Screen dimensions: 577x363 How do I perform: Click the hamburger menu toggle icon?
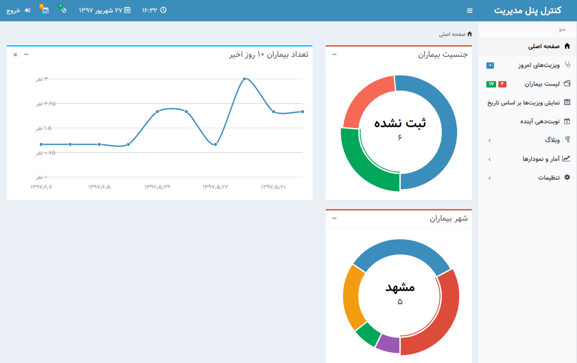click(469, 11)
